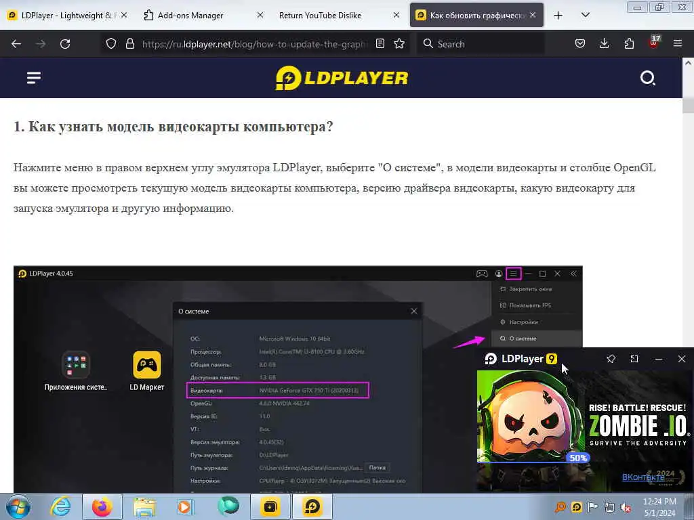
Task: Click the 50% download progress bar
Action: pyautogui.click(x=578, y=458)
